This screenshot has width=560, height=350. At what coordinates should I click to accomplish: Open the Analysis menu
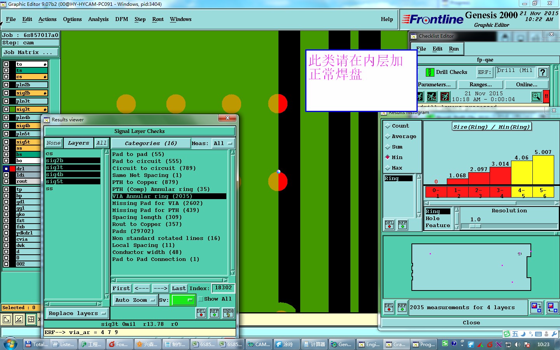(98, 19)
